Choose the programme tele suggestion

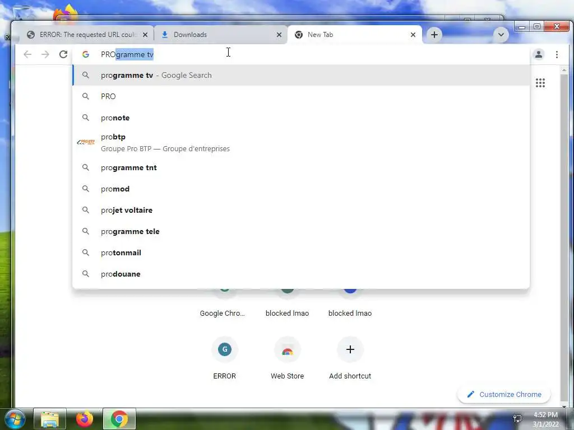pos(301,231)
